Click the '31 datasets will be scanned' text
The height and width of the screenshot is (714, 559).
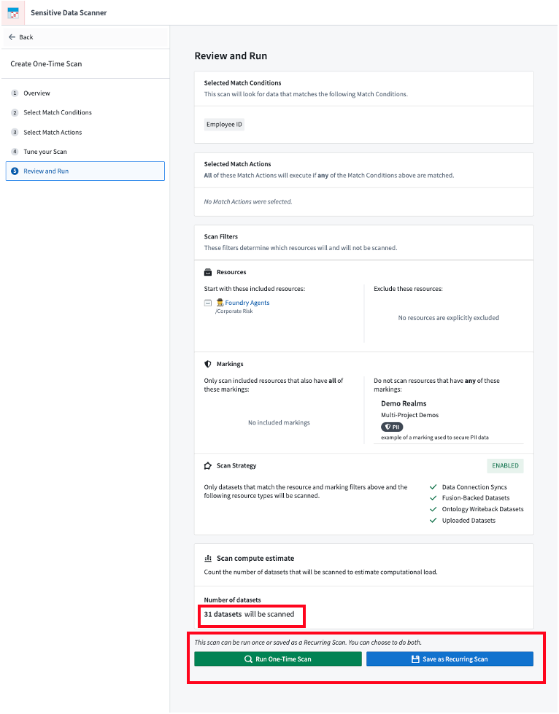tap(249, 614)
